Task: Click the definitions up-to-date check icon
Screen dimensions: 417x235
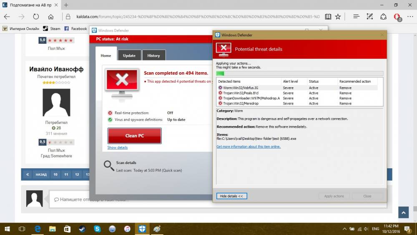Action: [110, 120]
